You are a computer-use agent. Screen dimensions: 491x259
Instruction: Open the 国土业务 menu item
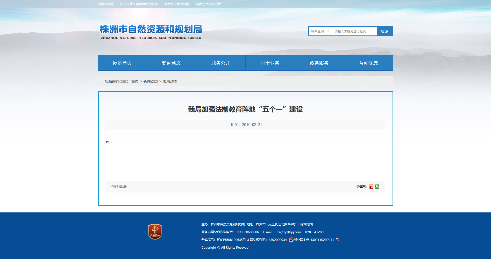click(x=270, y=63)
